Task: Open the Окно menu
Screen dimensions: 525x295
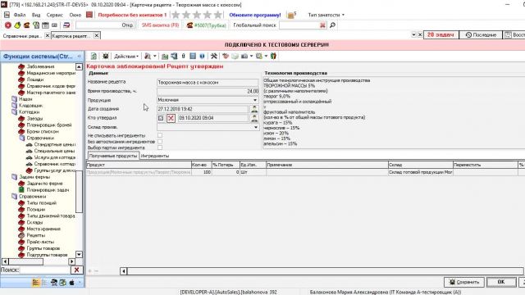Action: [75, 15]
